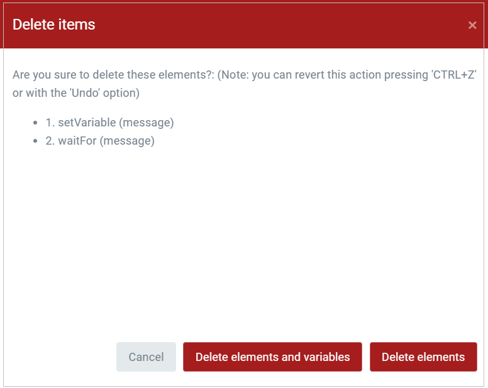
Task: Confirm with Delete elements and variables
Action: 272,357
